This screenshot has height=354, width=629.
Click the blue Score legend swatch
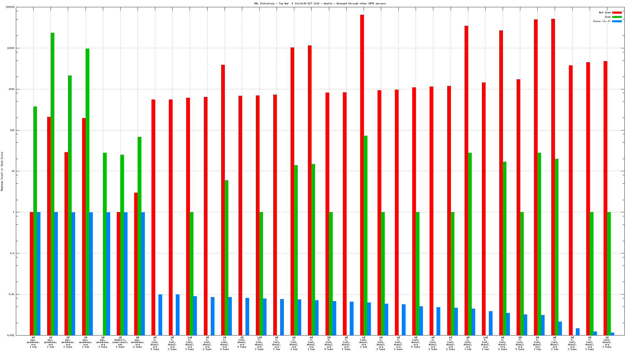point(617,21)
